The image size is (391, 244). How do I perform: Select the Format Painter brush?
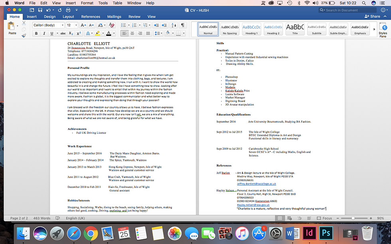(24, 35)
